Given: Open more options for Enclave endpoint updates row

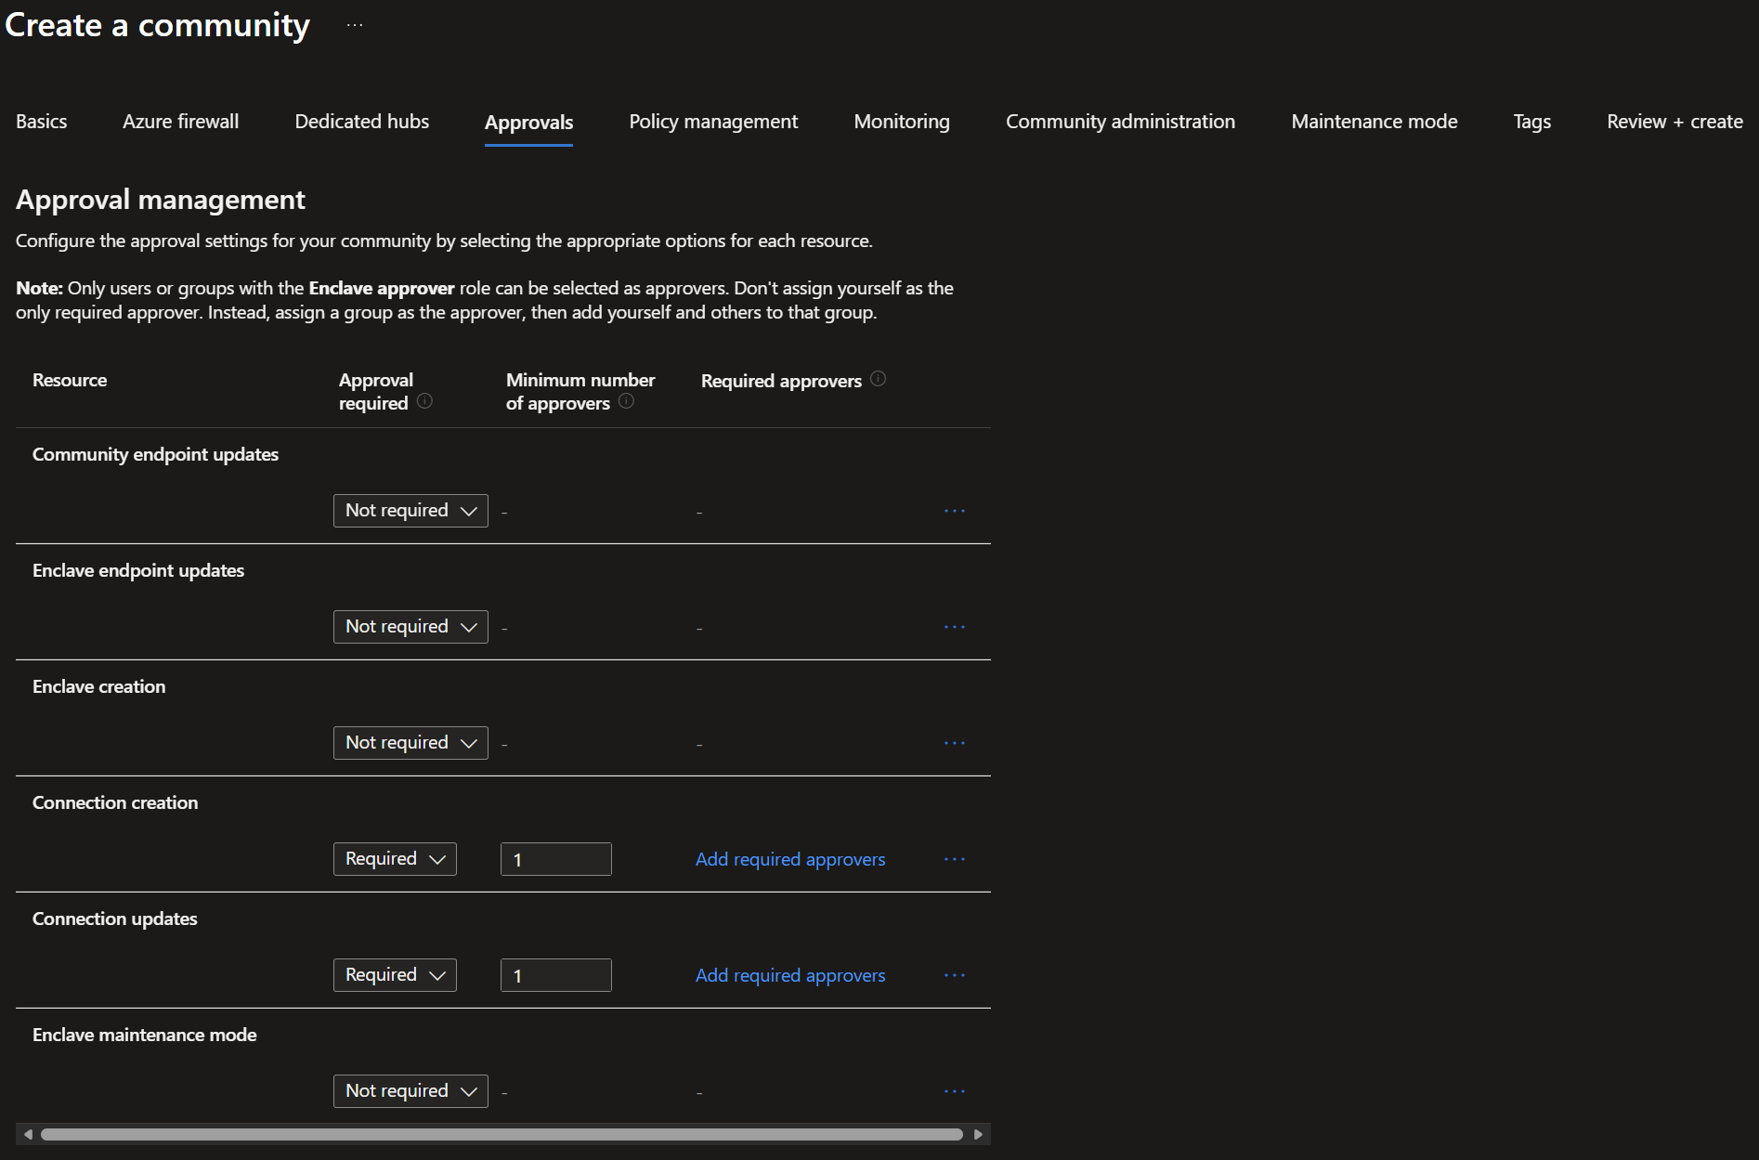Looking at the screenshot, I should (955, 627).
